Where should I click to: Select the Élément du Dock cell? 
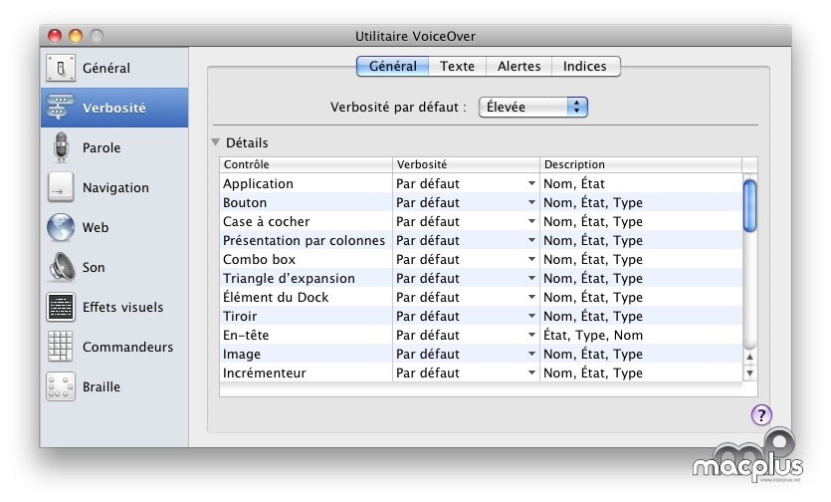tap(306, 297)
